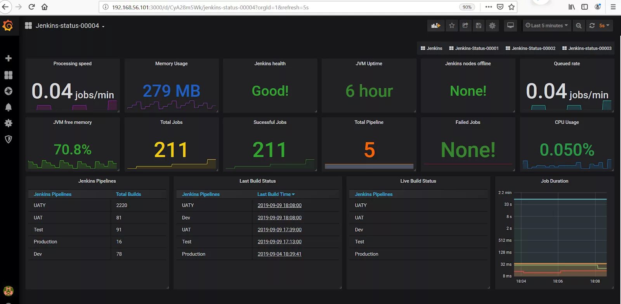621x304 pixels.
Task: Sort by Last Build Time column header
Action: point(276,194)
